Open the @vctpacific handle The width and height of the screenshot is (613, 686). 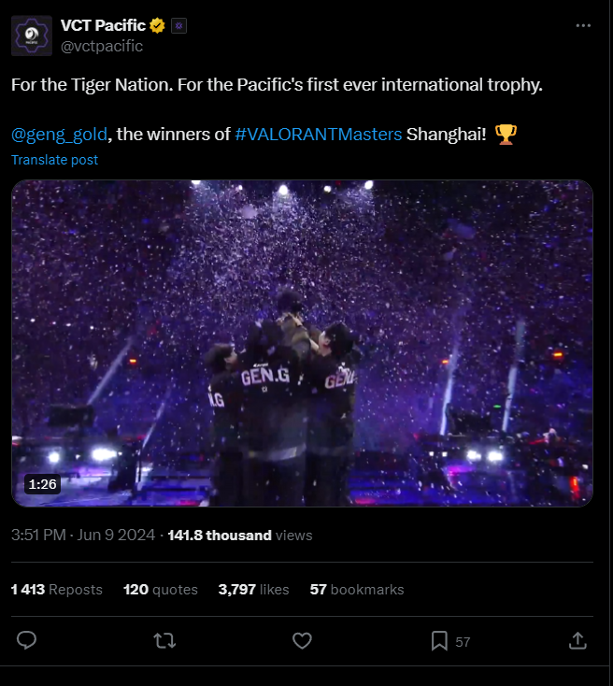point(102,46)
